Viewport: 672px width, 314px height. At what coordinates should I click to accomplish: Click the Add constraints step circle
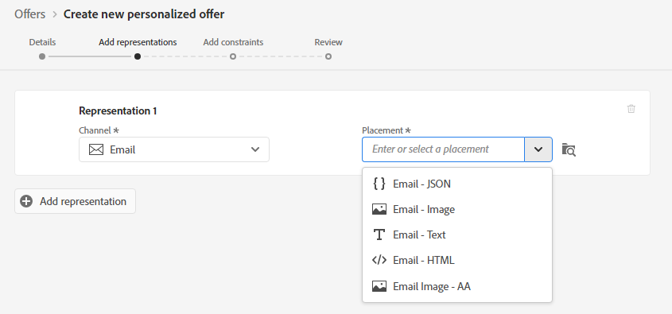point(233,56)
